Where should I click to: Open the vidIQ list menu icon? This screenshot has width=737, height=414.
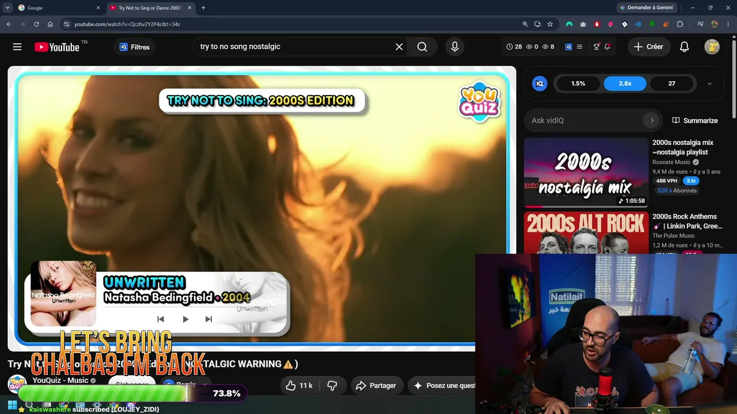click(x=580, y=47)
